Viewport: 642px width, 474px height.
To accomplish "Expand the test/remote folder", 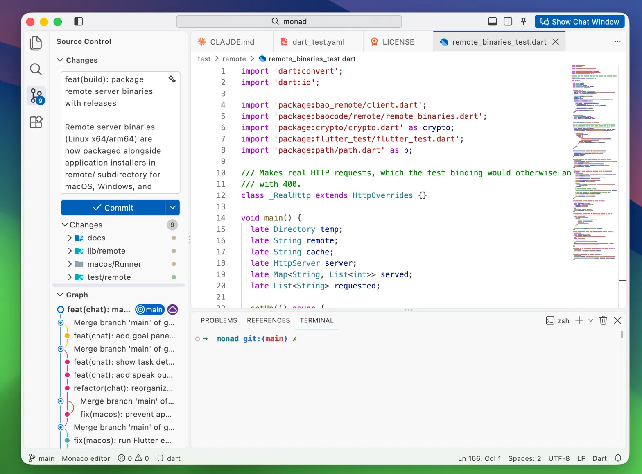I will tap(70, 277).
